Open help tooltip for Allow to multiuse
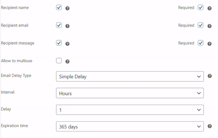Screen dimensions: 218x138 [68, 61]
